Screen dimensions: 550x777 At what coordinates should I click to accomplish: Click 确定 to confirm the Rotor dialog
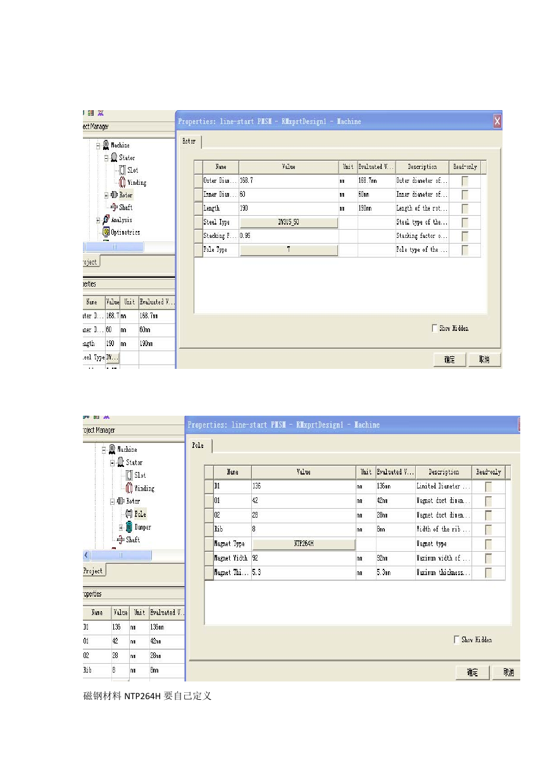tap(449, 359)
